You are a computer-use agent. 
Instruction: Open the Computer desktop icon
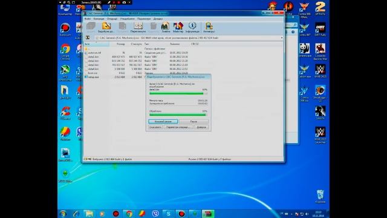65,10
